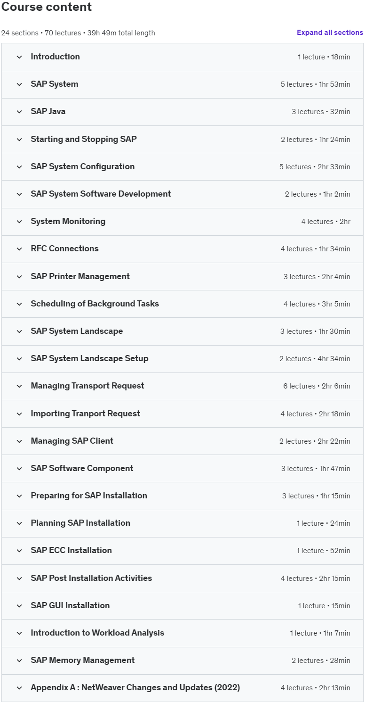The height and width of the screenshot is (703, 365).
Task: Click Scheduling of Background Tasks title
Action: (x=95, y=304)
